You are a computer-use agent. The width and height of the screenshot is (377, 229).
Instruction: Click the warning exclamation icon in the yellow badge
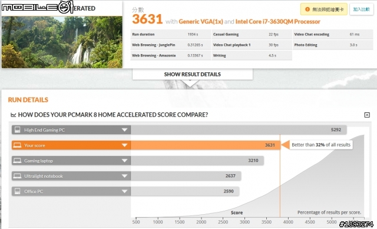pos(307,9)
